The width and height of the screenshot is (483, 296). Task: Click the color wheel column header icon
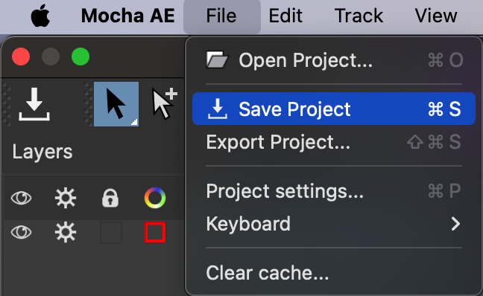pos(155,198)
